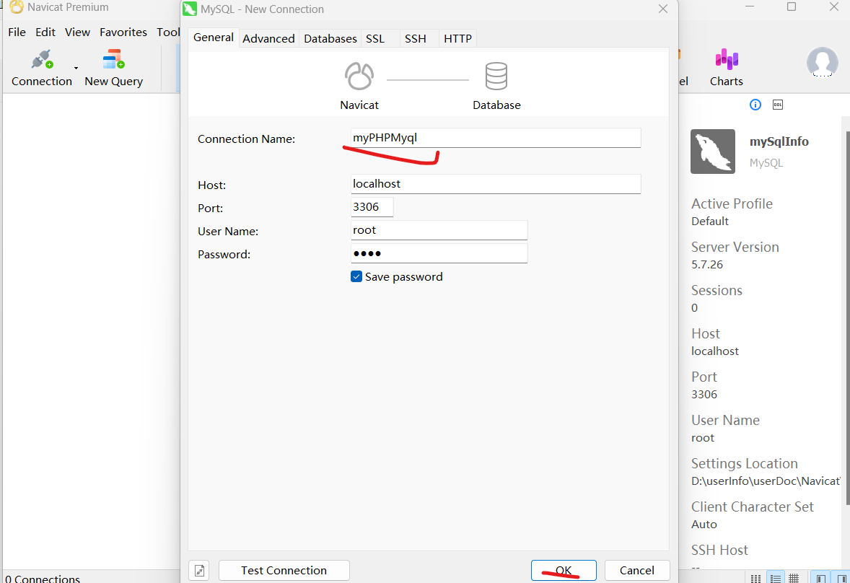
Task: Click into the User Name field
Action: tap(439, 230)
